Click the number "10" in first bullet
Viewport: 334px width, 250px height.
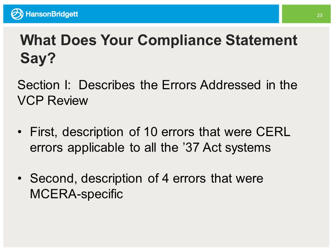[x=150, y=132]
